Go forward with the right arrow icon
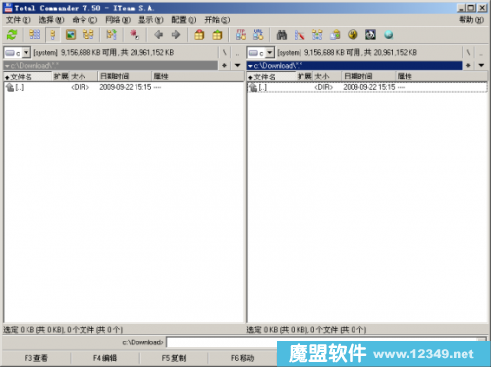 [176, 35]
